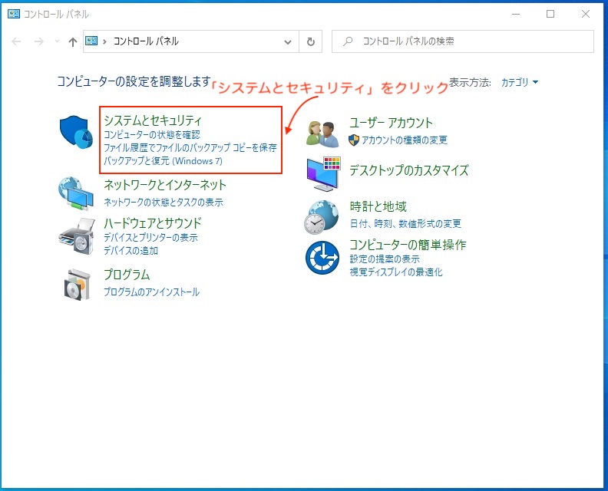
Task: Click the up arrow navigation button
Action: coord(72,41)
